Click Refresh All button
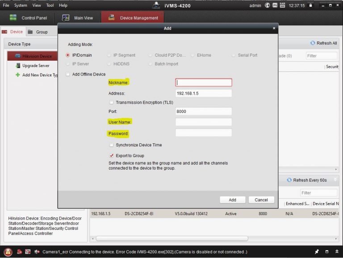 click(x=323, y=43)
